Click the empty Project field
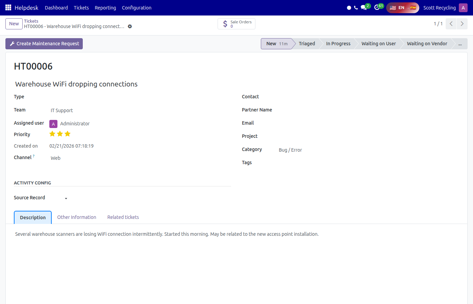This screenshot has height=304, width=473. [368, 137]
